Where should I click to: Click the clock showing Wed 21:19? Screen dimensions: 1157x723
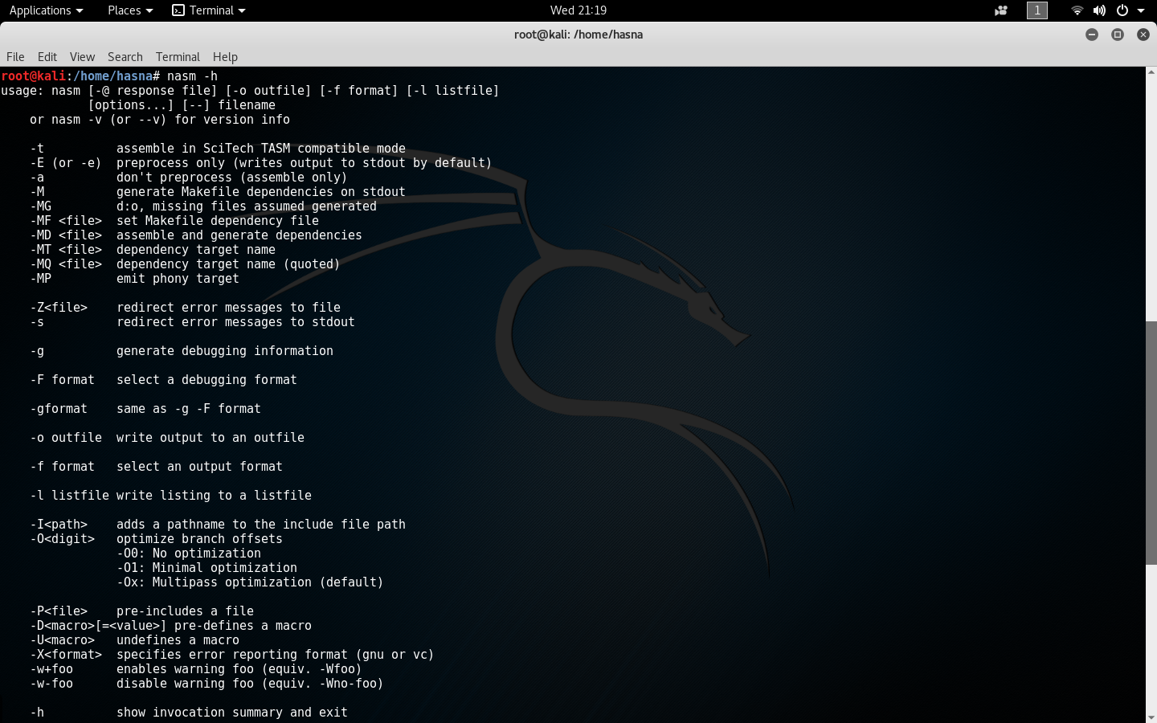(x=578, y=10)
